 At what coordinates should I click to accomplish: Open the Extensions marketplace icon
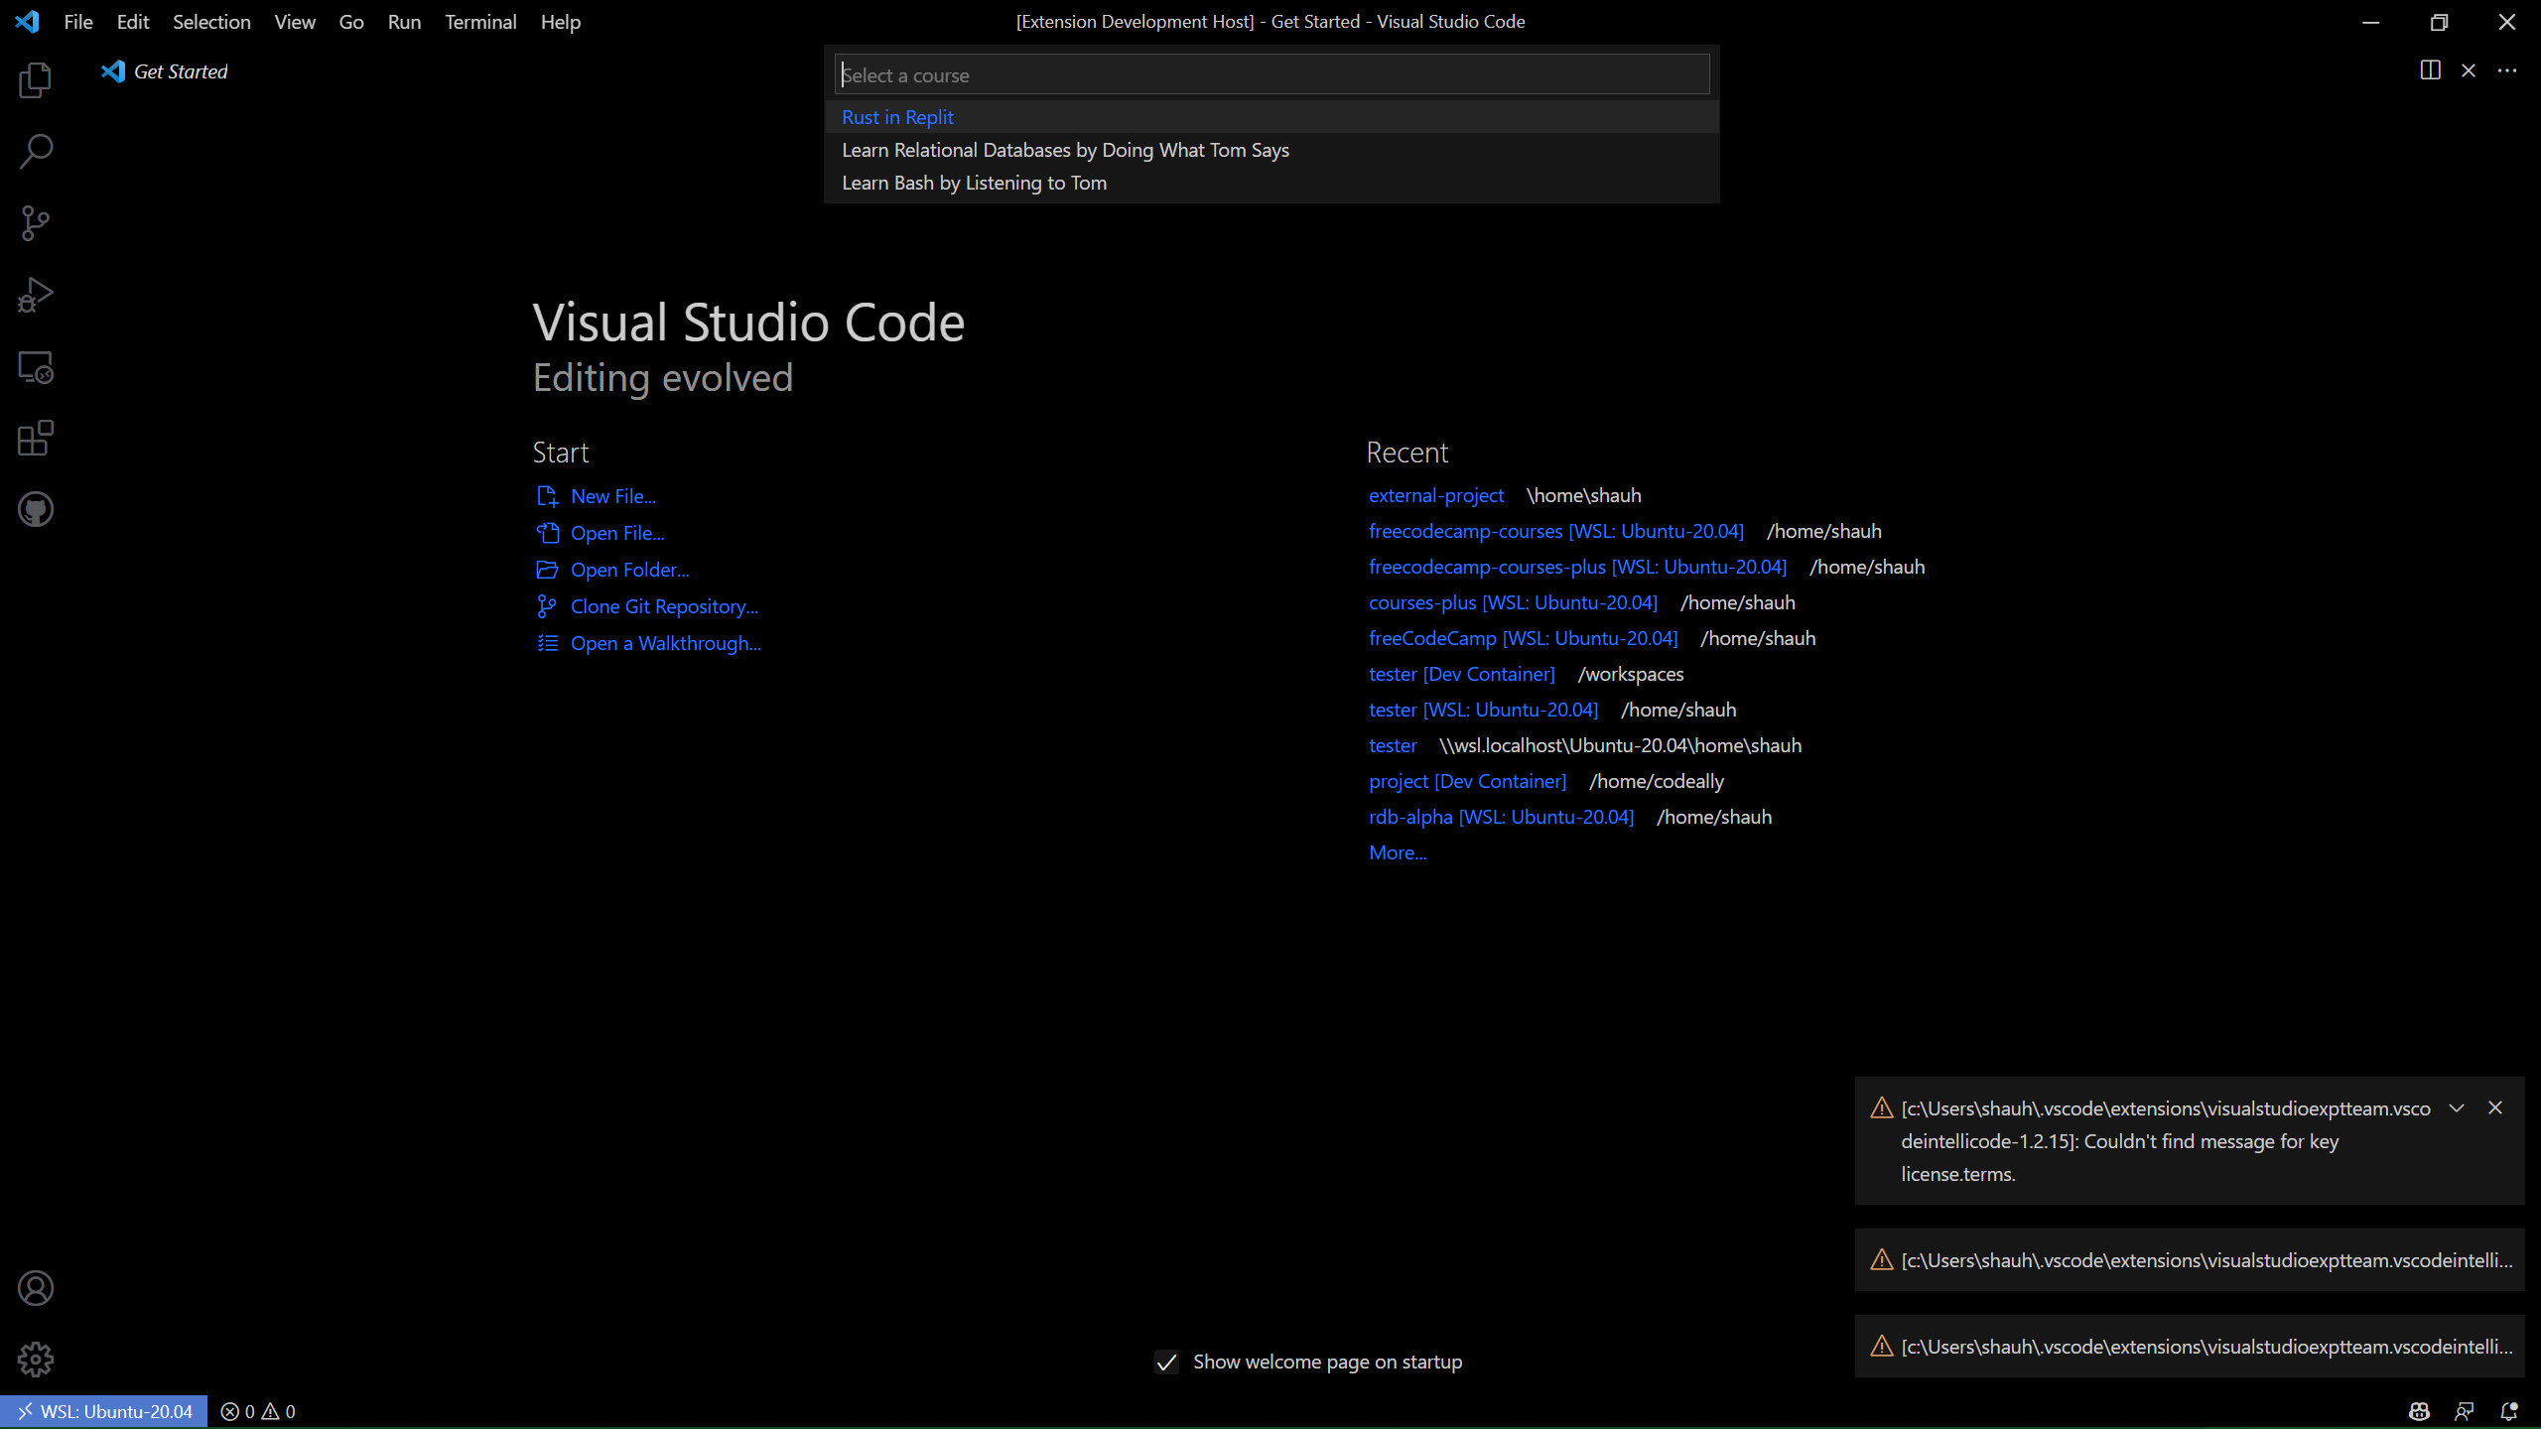pos(35,438)
